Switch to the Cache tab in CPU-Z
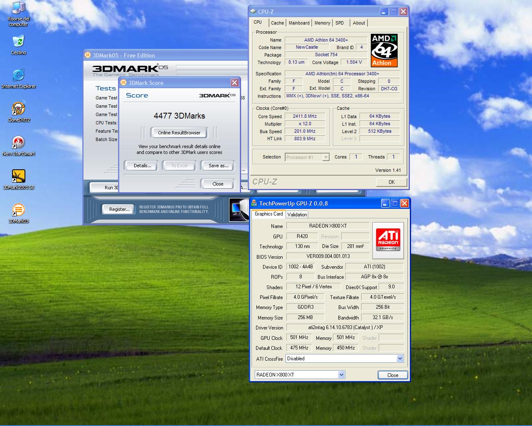 (x=277, y=23)
